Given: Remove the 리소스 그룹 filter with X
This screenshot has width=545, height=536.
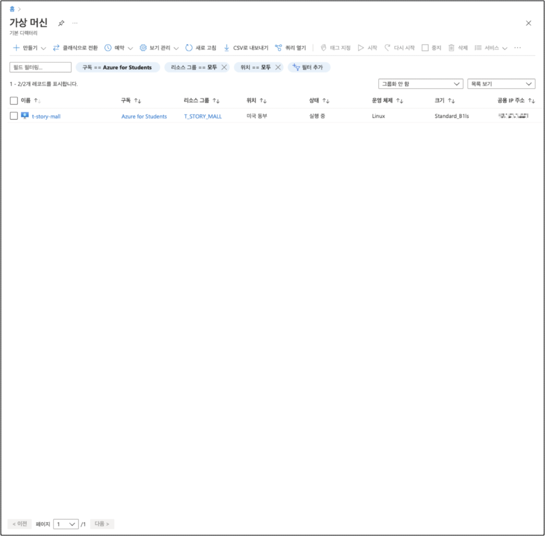Looking at the screenshot, I should 224,67.
